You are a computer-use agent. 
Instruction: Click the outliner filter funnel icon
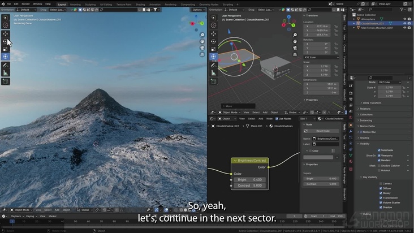pyautogui.click(x=402, y=10)
